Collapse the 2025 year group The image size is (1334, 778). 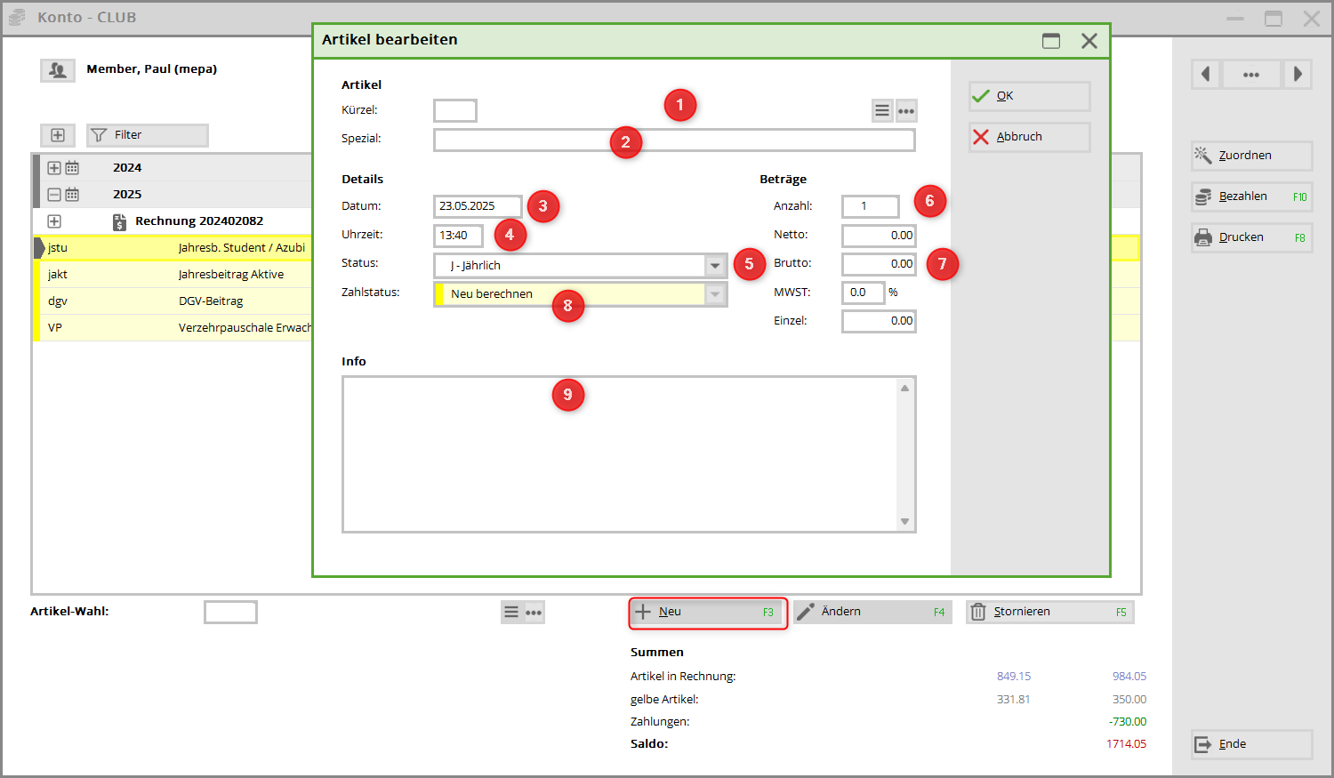[x=54, y=195]
